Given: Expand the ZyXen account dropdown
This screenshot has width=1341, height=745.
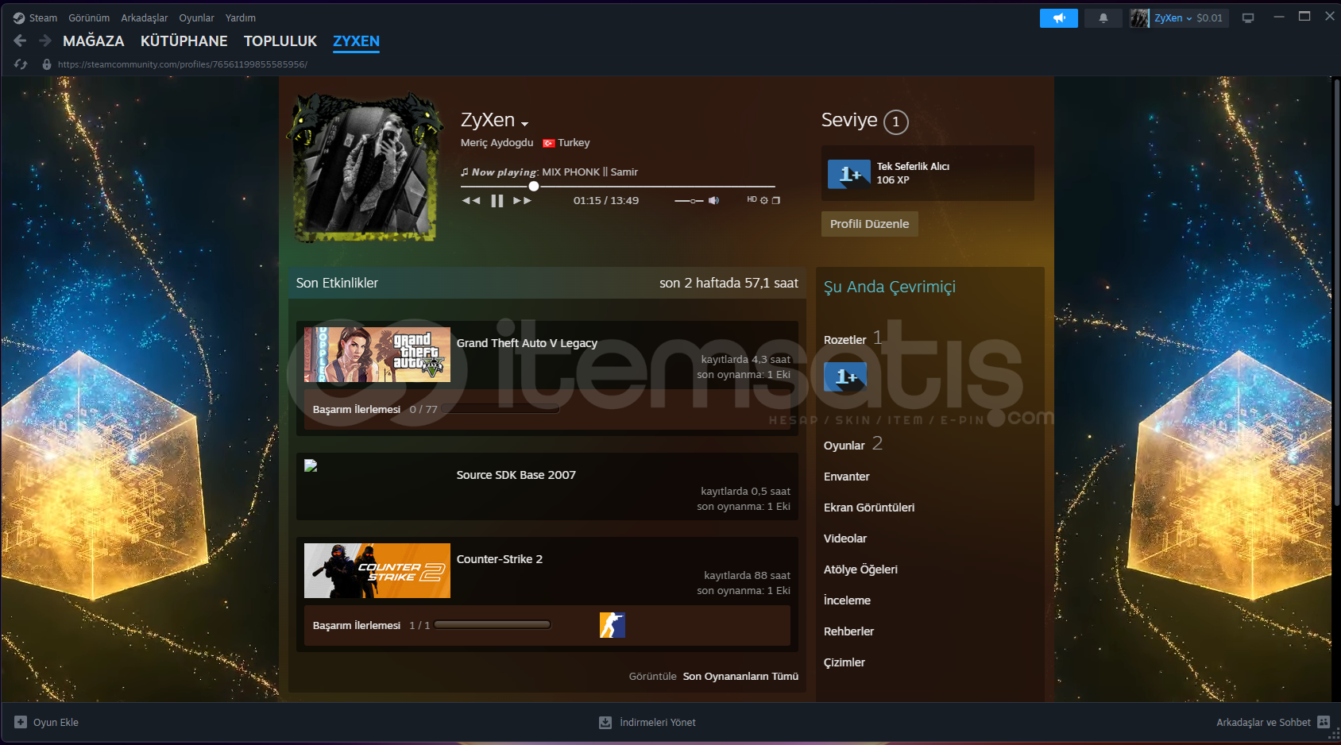Looking at the screenshot, I should pos(1174,18).
